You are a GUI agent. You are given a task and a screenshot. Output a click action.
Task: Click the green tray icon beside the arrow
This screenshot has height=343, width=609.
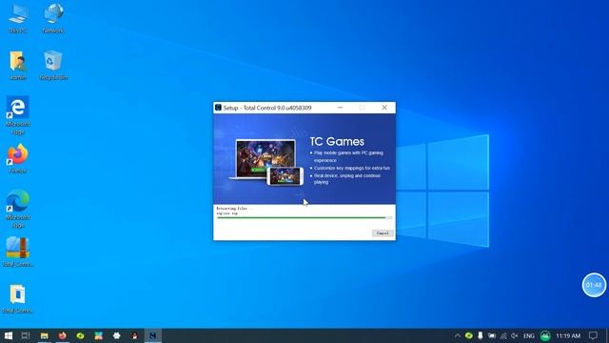point(469,335)
